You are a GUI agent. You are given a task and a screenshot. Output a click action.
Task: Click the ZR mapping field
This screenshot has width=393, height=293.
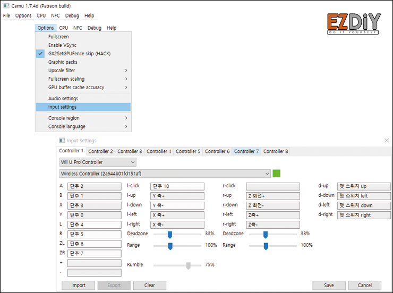click(95, 253)
